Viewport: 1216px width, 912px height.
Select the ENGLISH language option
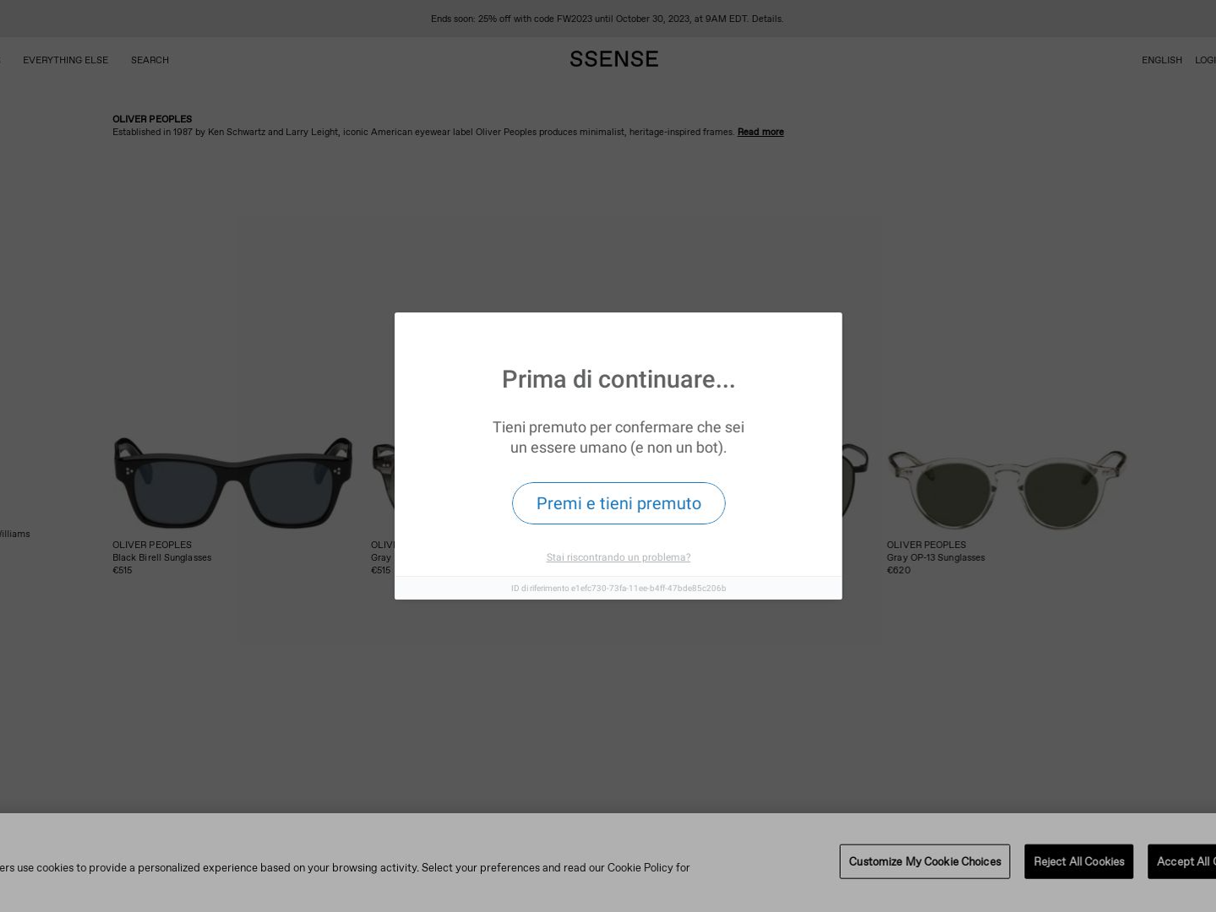click(1161, 60)
